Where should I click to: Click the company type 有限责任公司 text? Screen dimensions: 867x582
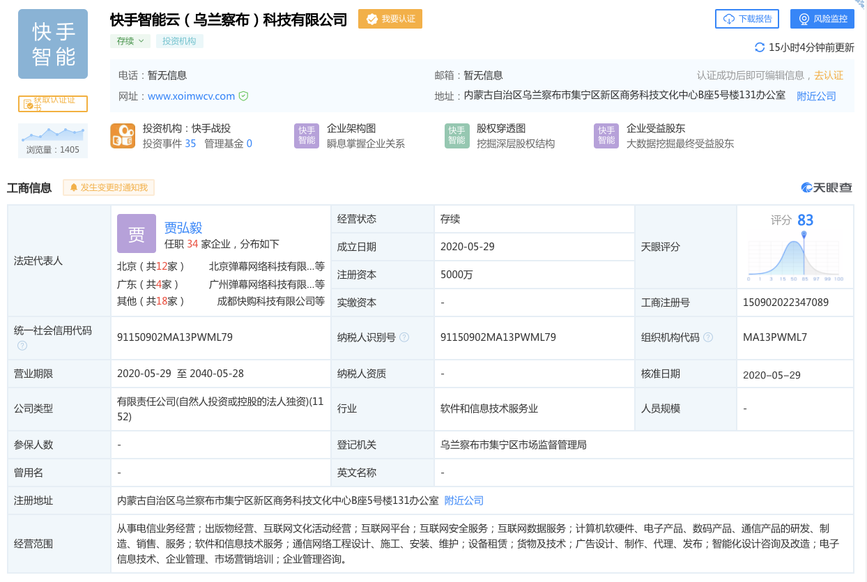click(x=221, y=409)
